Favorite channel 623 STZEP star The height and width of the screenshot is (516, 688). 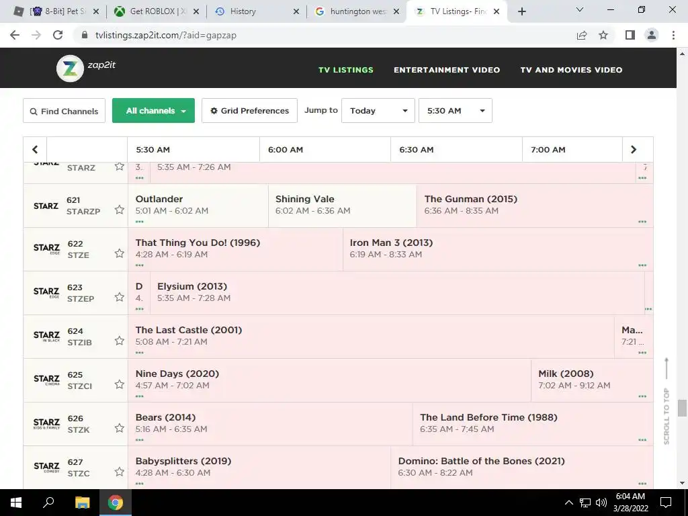[120, 297]
